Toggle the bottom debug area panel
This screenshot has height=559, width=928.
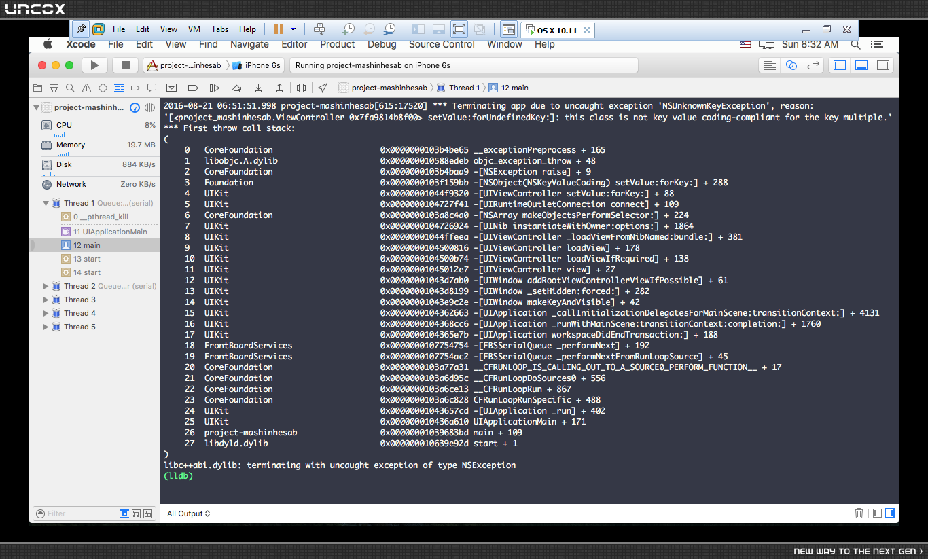(861, 65)
